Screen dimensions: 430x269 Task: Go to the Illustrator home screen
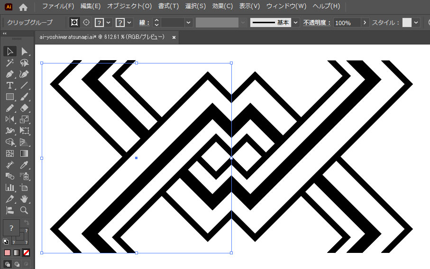click(x=23, y=7)
